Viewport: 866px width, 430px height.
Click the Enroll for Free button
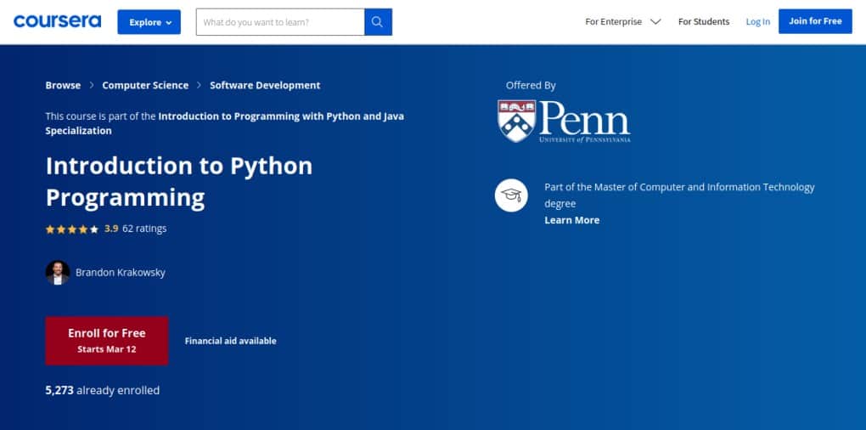pyautogui.click(x=107, y=341)
